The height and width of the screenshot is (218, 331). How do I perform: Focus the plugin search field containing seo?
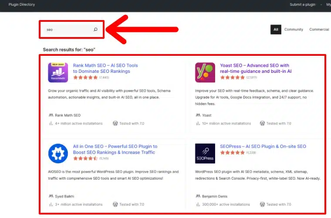click(71, 30)
